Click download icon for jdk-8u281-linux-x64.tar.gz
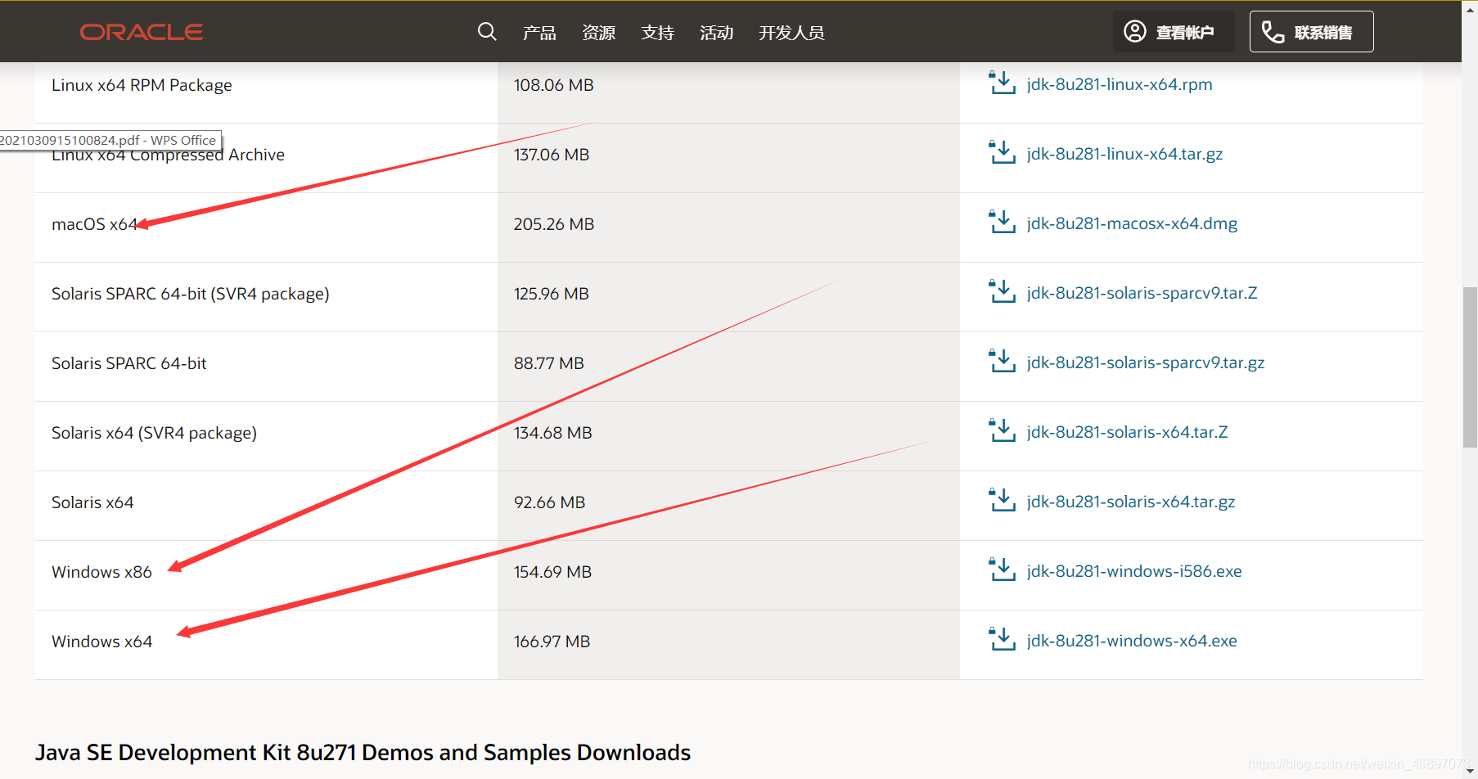The height and width of the screenshot is (779, 1478). [1003, 152]
